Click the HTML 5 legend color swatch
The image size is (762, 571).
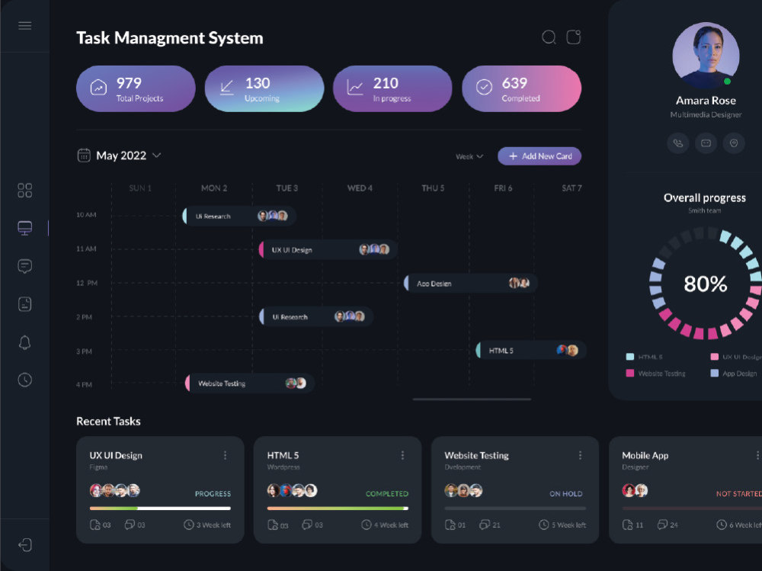tap(630, 357)
